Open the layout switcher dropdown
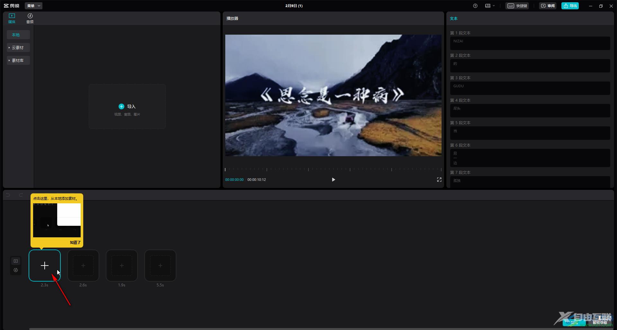This screenshot has height=330, width=617. pyautogui.click(x=490, y=6)
